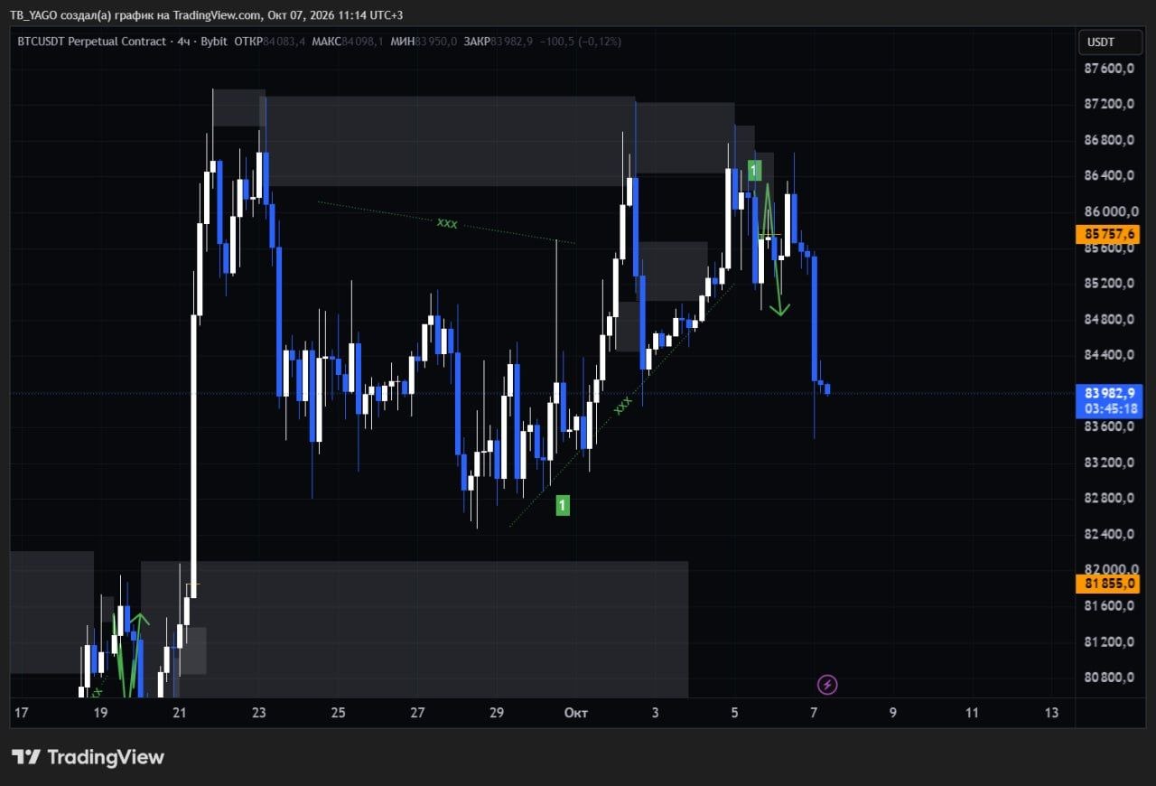This screenshot has width=1156, height=786.
Task: Click the Окт month label on time axis
Action: pyautogui.click(x=576, y=713)
